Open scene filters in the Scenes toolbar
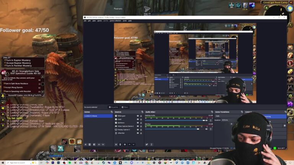294x165 pixels. tap(94, 144)
